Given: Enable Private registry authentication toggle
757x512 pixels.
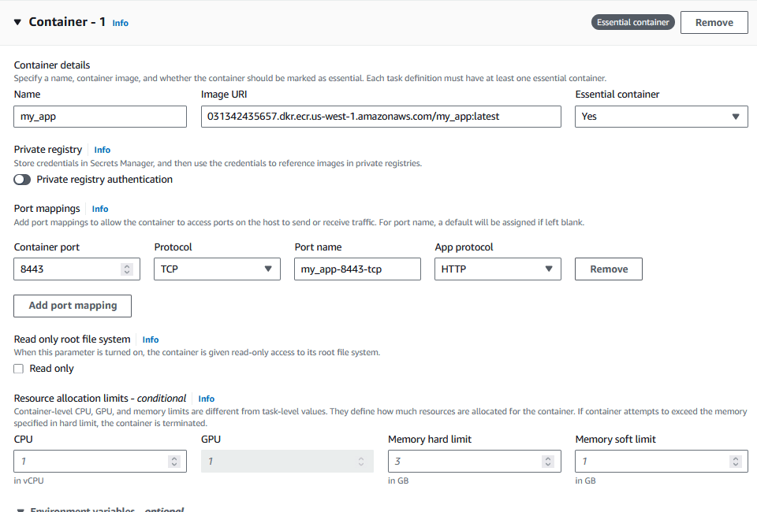Looking at the screenshot, I should (22, 180).
